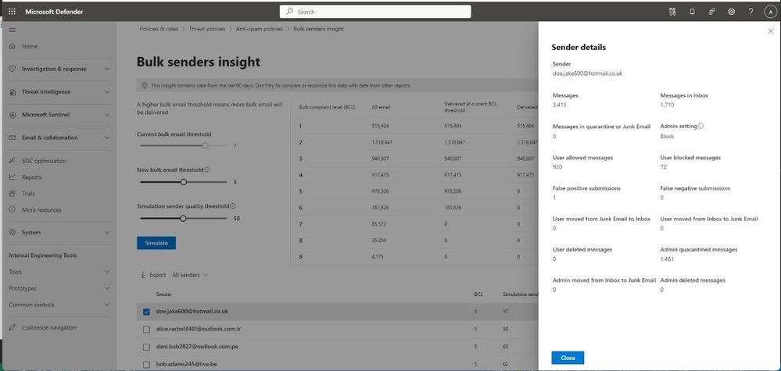Open the account profile avatar
The height and width of the screenshot is (371, 781).
coord(770,12)
